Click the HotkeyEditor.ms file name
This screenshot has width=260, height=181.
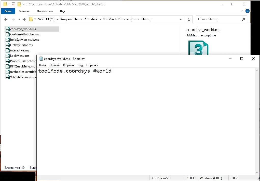21,45
